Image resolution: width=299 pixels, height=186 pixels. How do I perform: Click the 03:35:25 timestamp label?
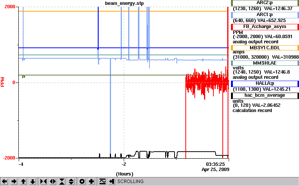click(x=215, y=164)
